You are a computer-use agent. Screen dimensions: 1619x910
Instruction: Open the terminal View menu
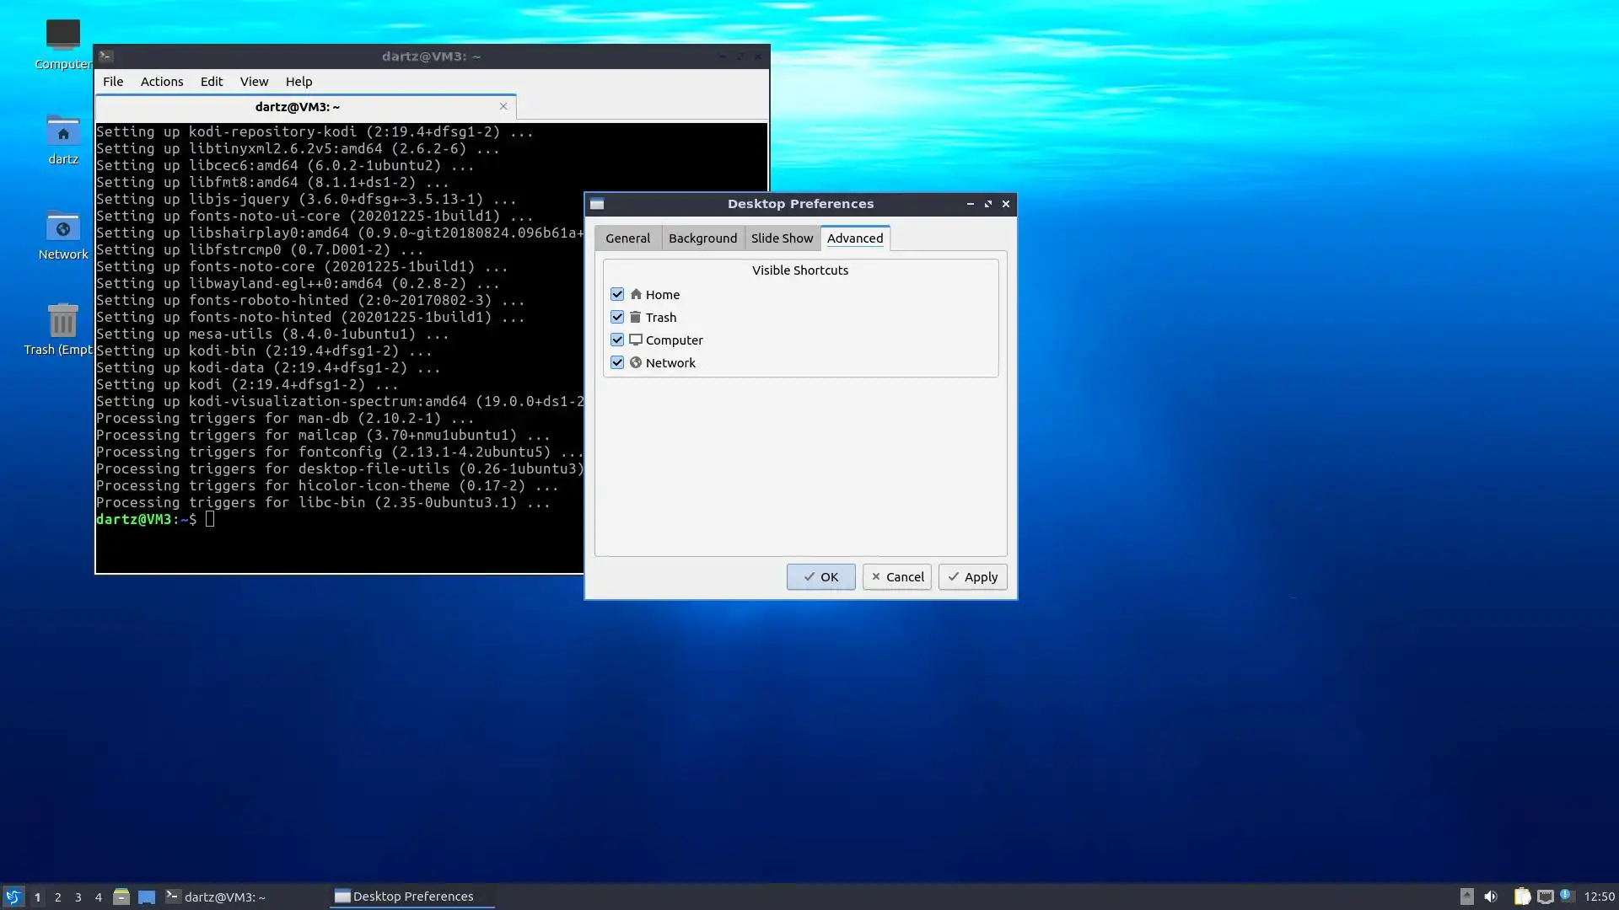[x=254, y=82]
